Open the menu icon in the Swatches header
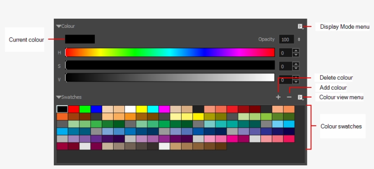The height and width of the screenshot is (169, 374). (x=301, y=97)
